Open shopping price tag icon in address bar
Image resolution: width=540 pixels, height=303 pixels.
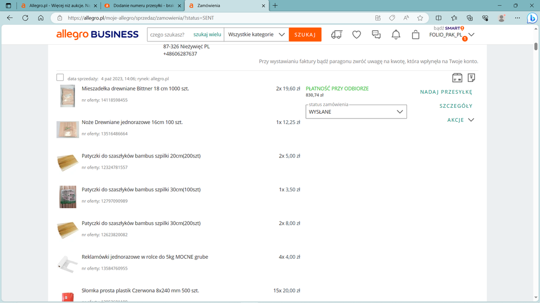tap(392, 18)
